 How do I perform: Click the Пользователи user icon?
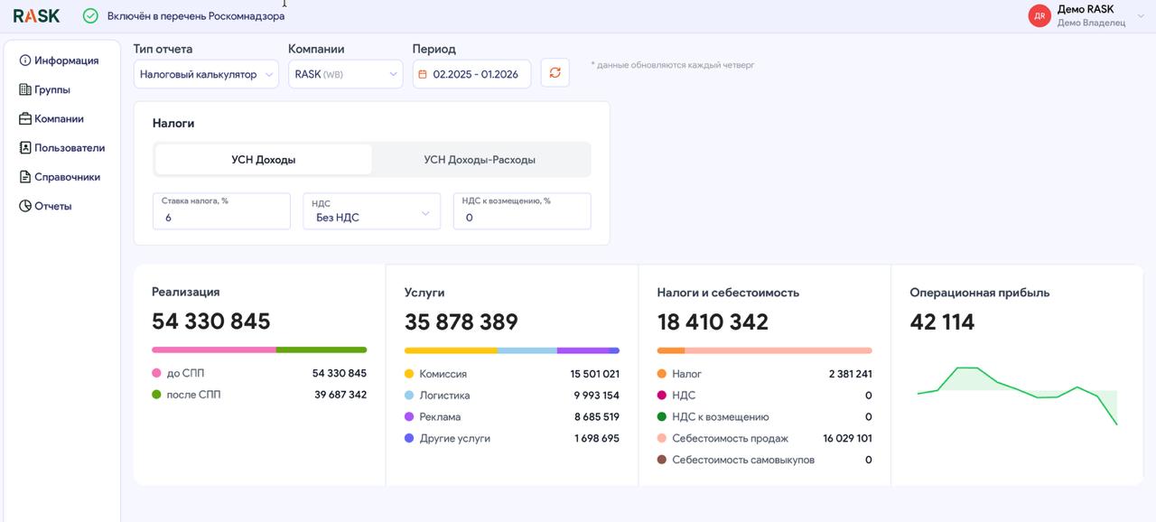(x=25, y=148)
